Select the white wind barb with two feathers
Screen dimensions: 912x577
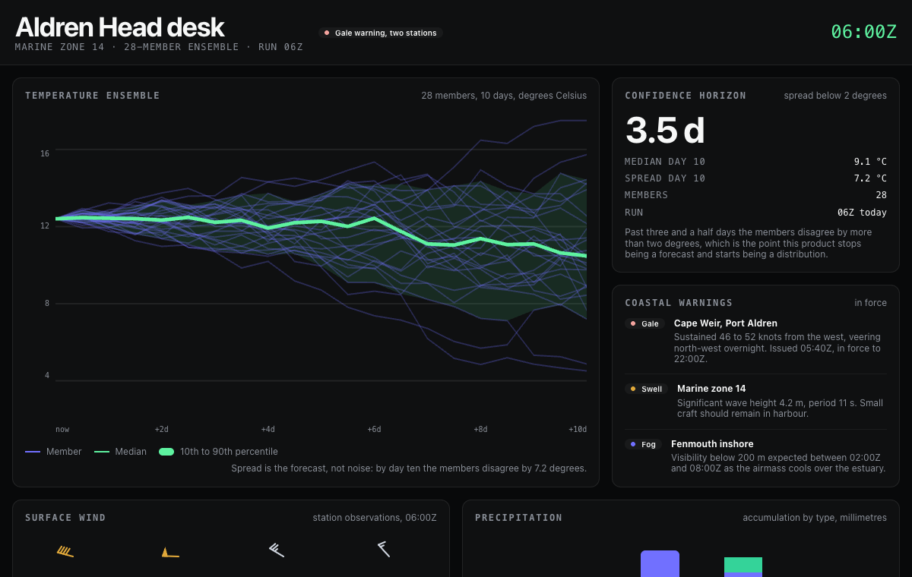(384, 548)
